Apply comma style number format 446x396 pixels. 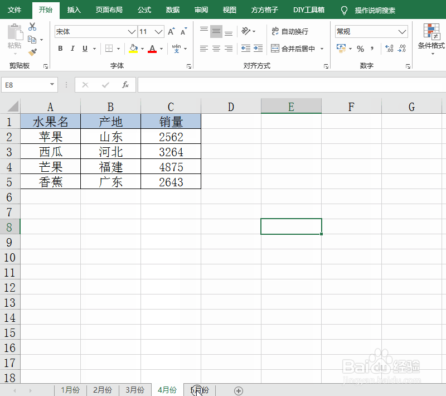pyautogui.click(x=372, y=49)
